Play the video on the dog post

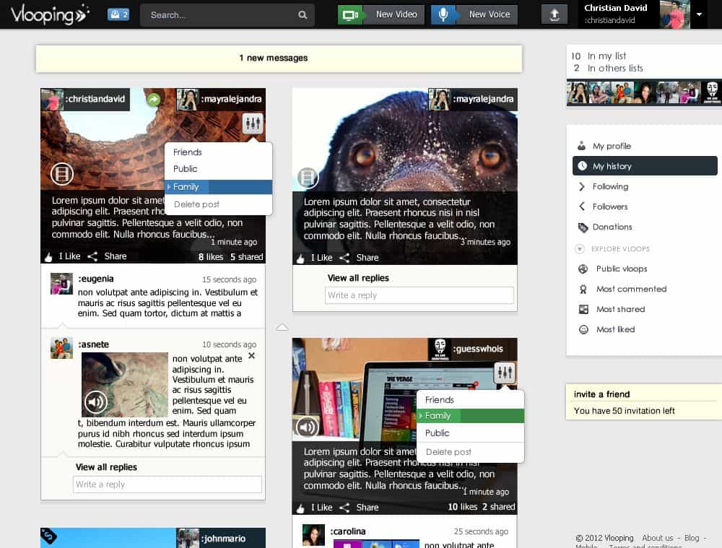click(x=308, y=178)
